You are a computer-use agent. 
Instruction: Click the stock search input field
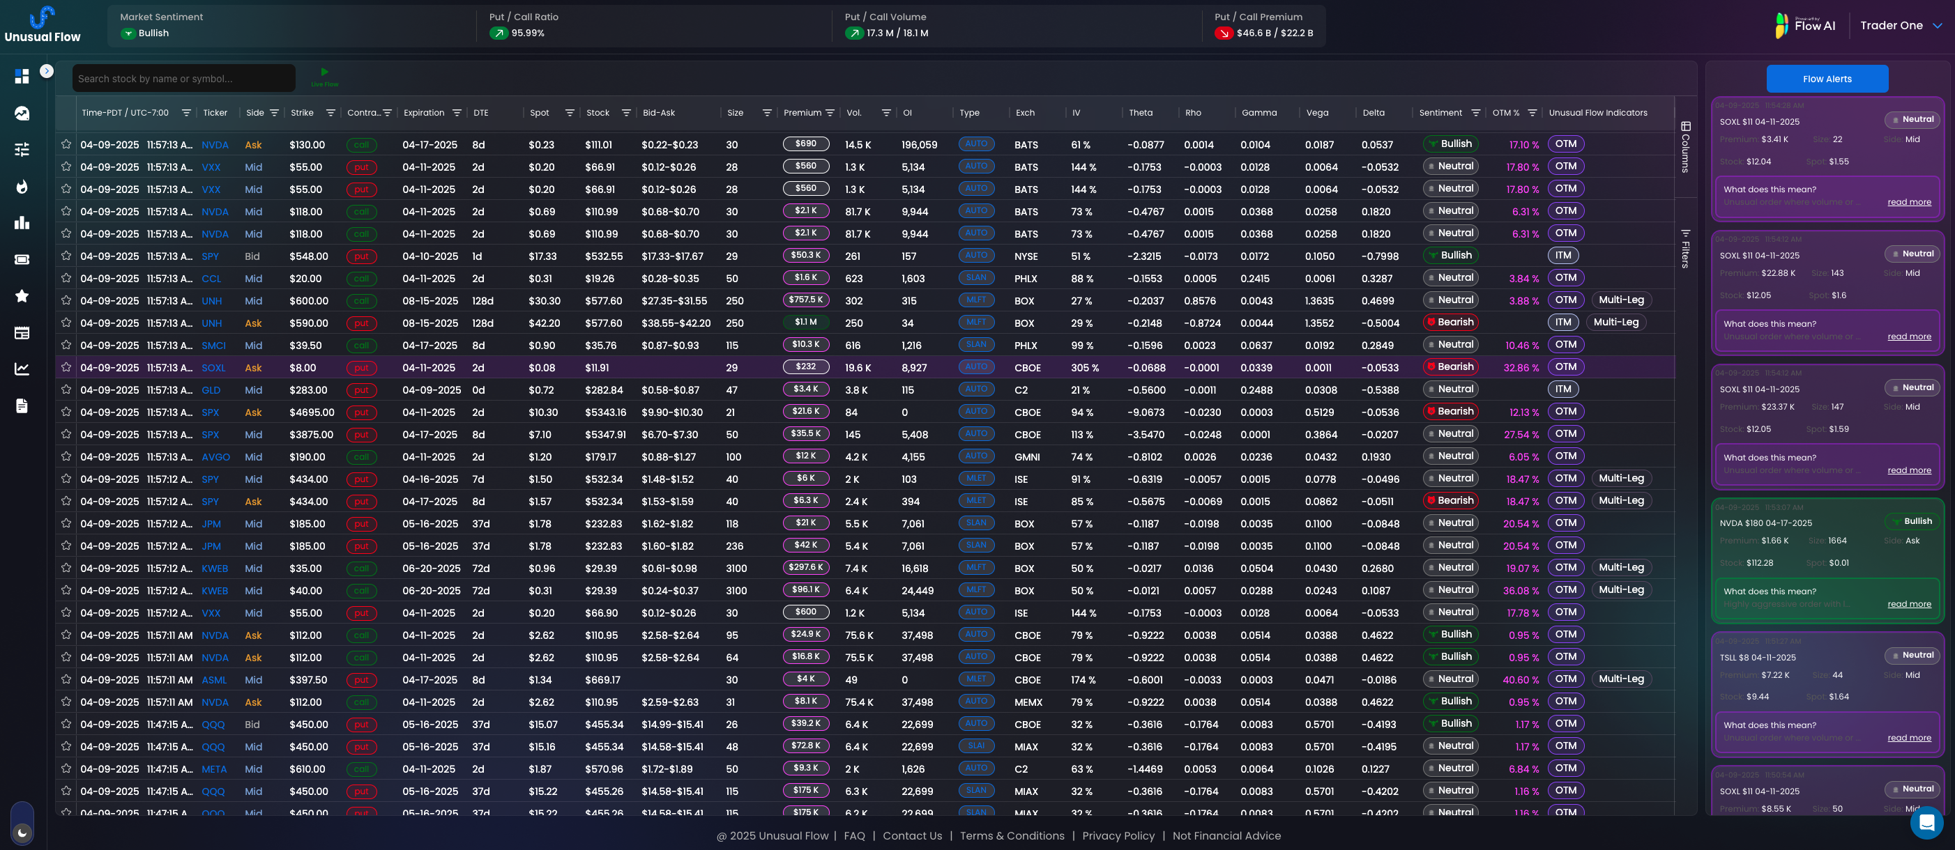pyautogui.click(x=183, y=79)
